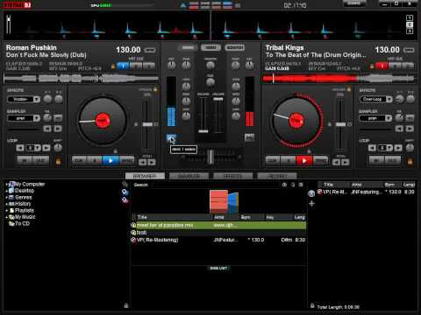Viewport: 421px width, 315px height.
Task: Nudge left deck pitch bend forward
Action: pyautogui.click(x=152, y=162)
